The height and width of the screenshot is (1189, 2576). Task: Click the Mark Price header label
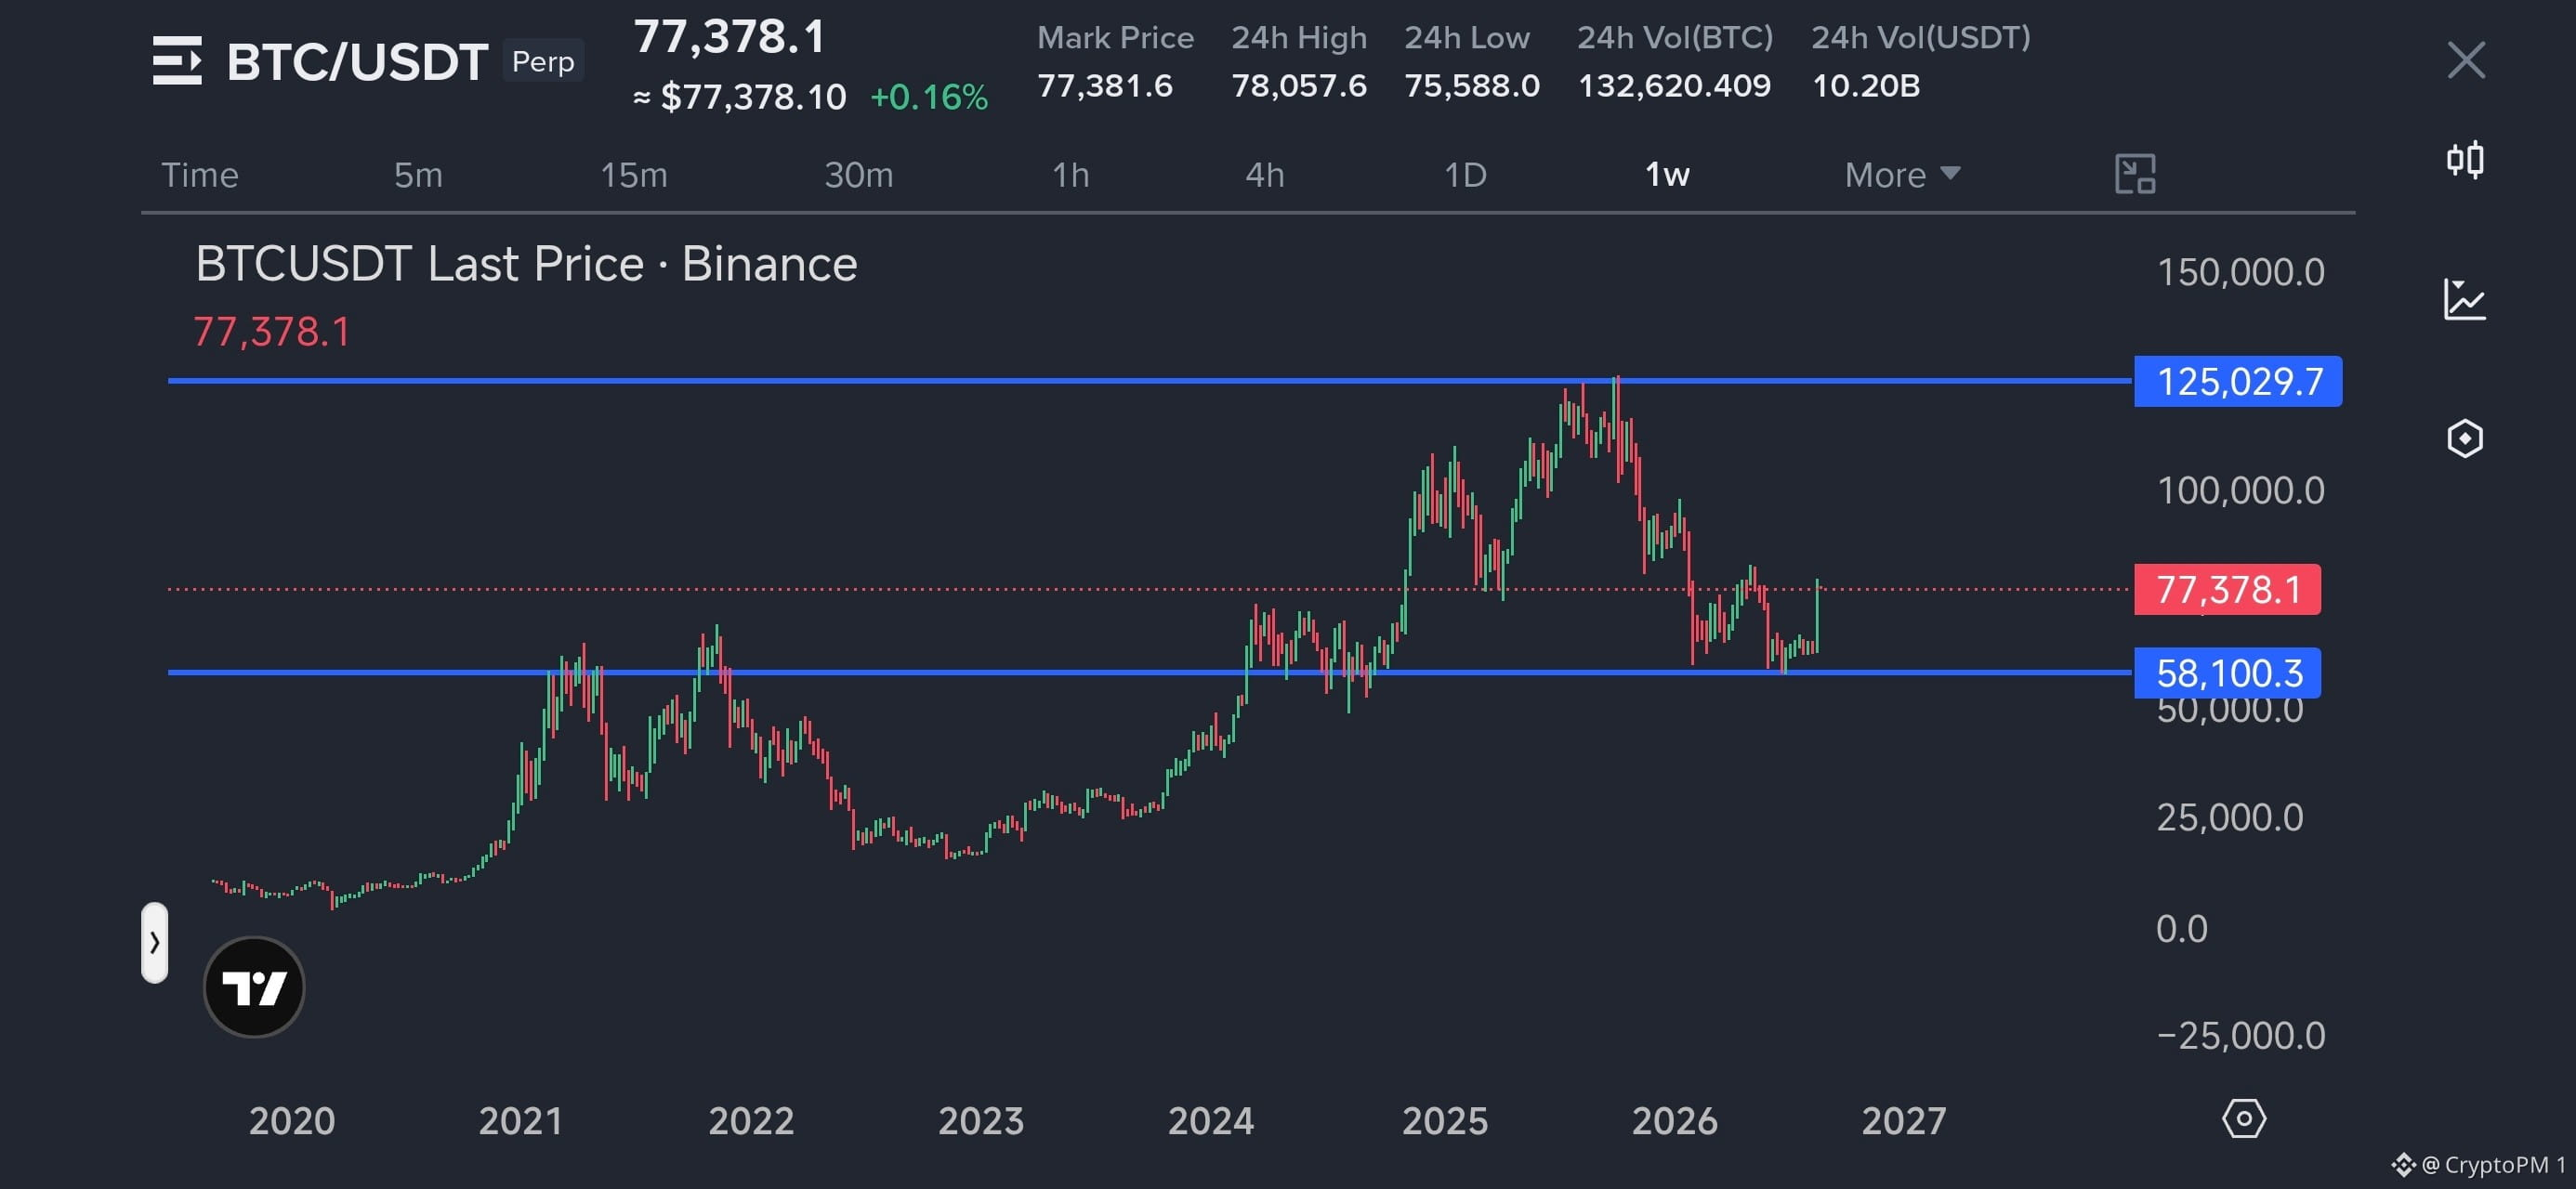click(1116, 37)
